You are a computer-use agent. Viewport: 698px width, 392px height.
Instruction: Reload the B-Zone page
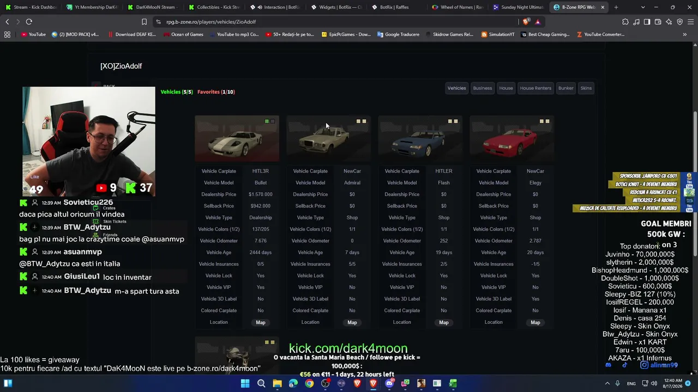pos(29,22)
